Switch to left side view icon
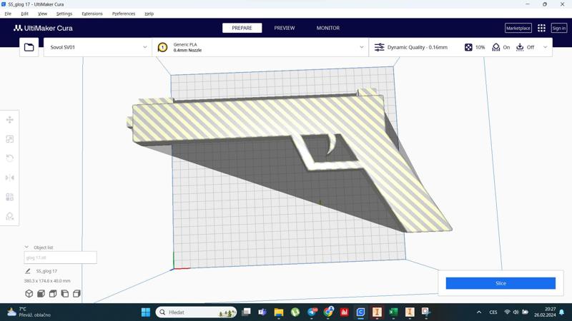The width and height of the screenshot is (572, 321). (x=65, y=293)
